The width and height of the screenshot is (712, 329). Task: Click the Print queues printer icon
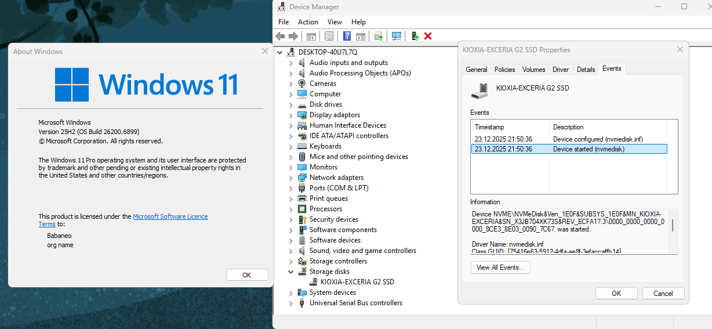(302, 198)
